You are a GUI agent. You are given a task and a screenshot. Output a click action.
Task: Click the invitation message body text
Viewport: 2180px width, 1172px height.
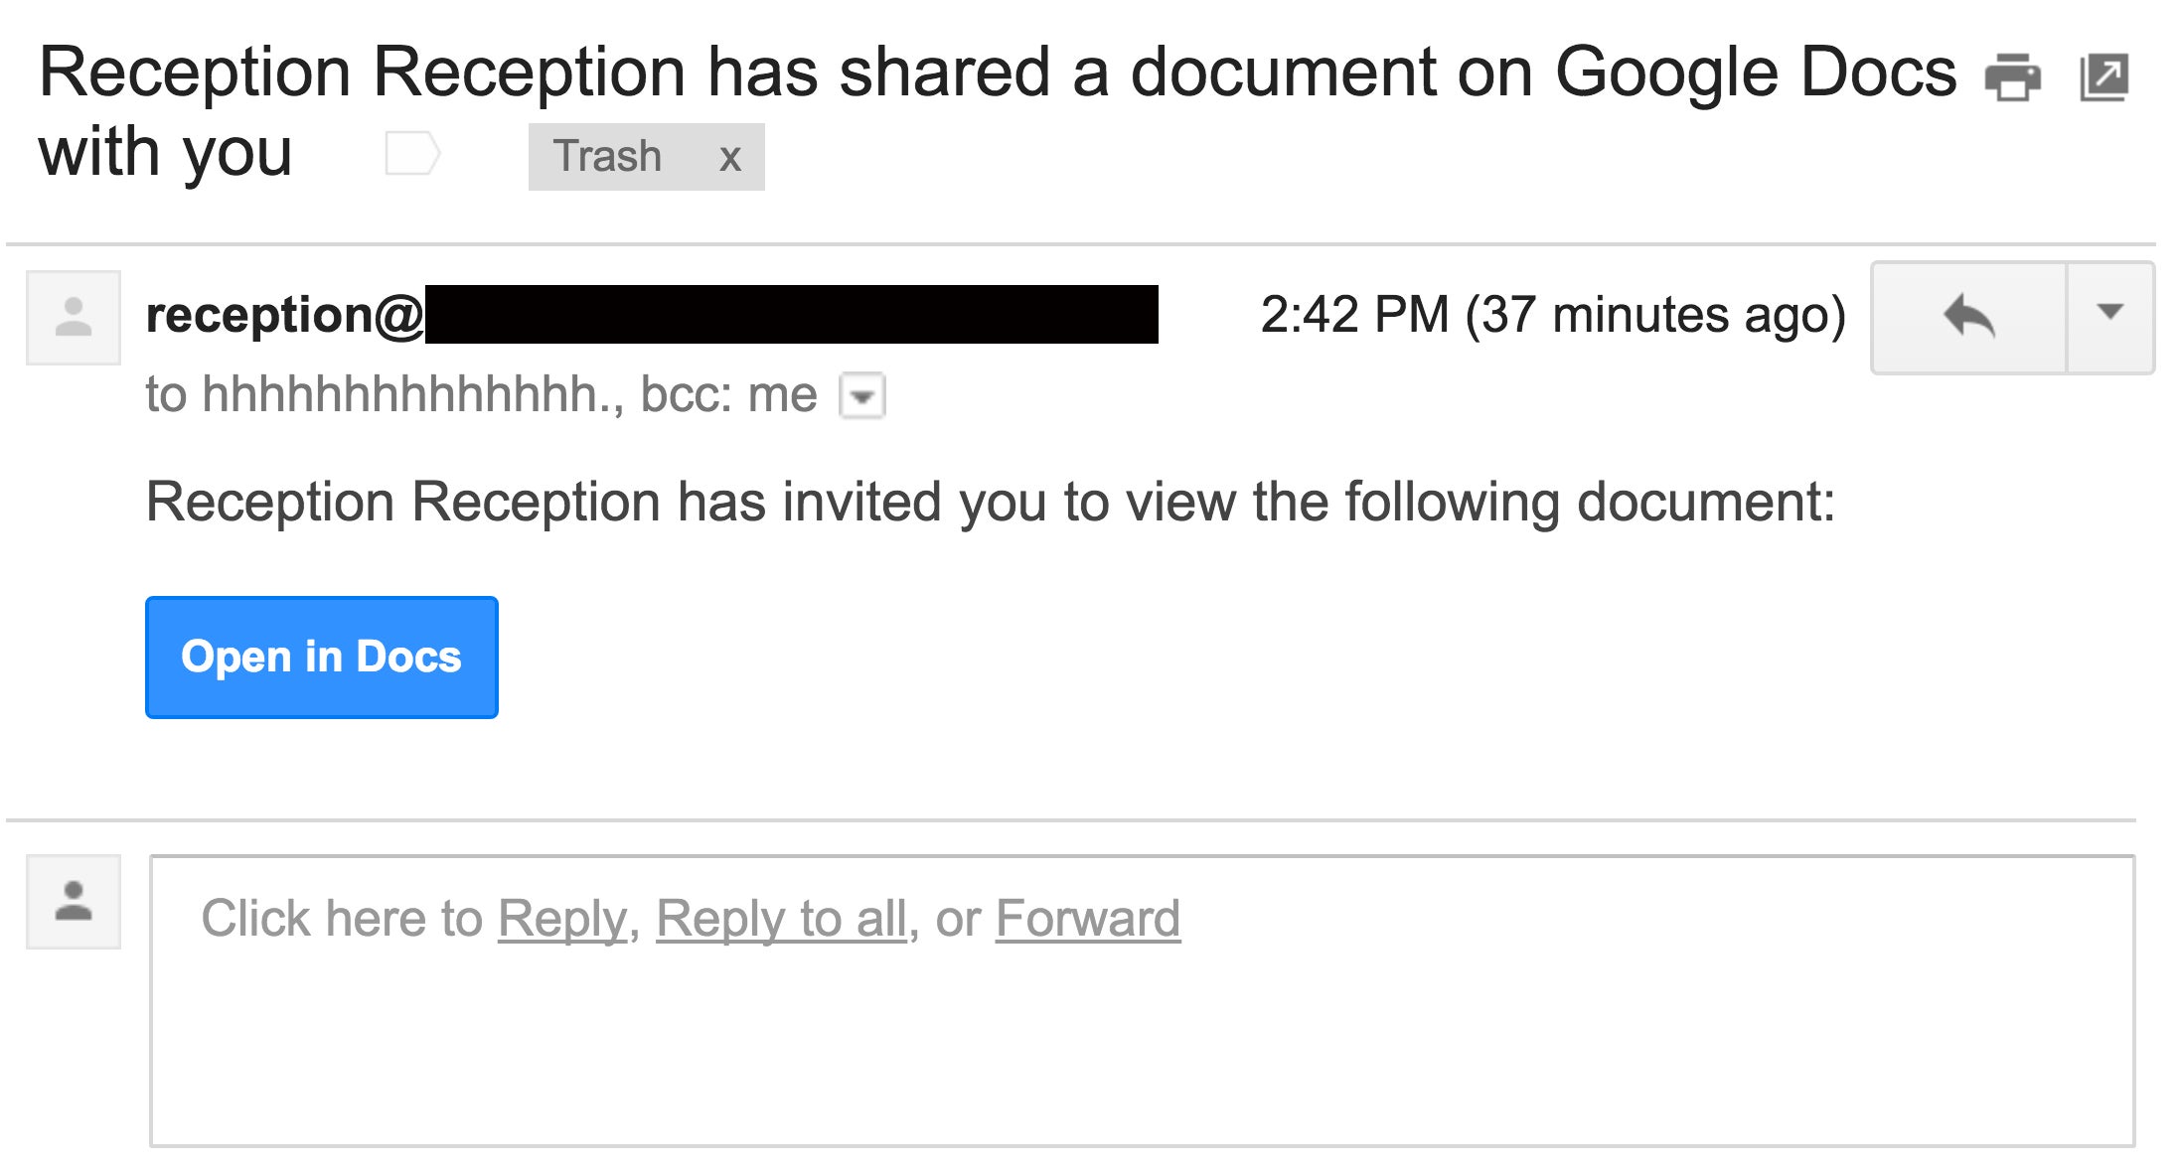click(x=991, y=502)
